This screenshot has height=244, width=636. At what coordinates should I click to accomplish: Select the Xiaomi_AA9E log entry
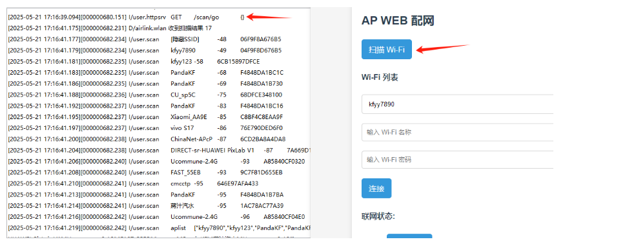pos(146,117)
